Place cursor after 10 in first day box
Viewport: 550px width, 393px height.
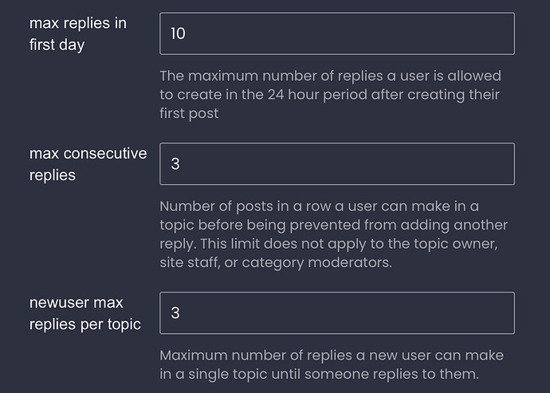[187, 33]
